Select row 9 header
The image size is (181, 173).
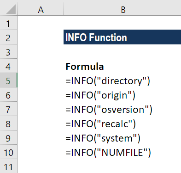click(x=9, y=137)
